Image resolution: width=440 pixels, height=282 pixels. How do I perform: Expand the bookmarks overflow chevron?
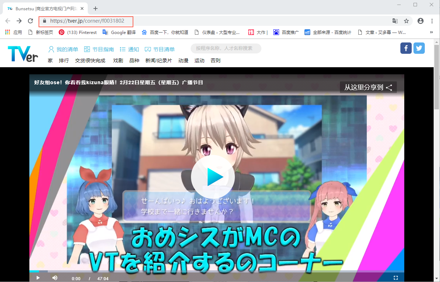[x=431, y=32]
